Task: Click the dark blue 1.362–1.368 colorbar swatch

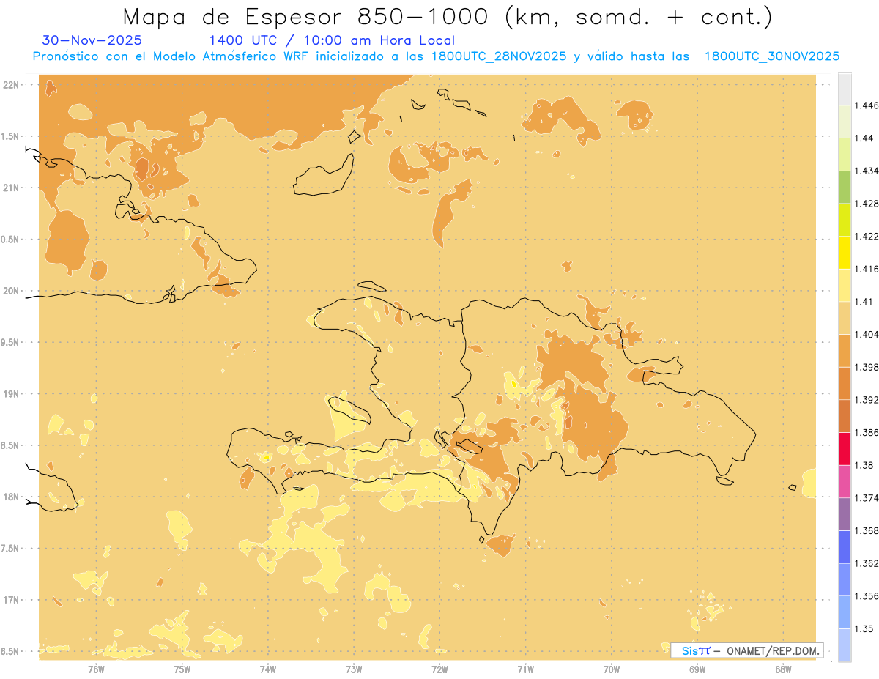Action: click(845, 546)
